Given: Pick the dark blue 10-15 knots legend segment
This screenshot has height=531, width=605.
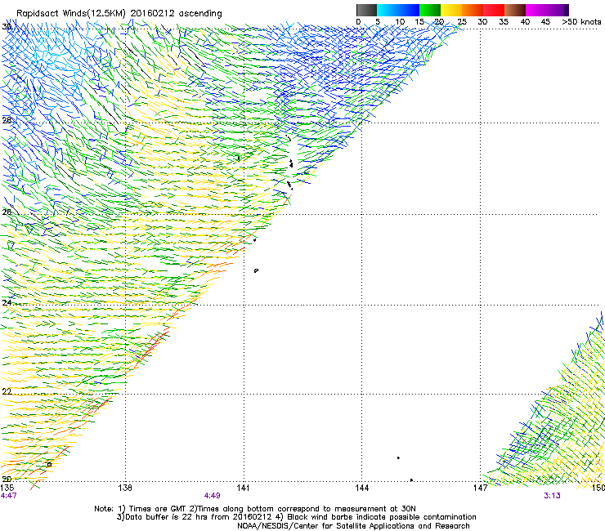Looking at the screenshot, I should pos(409,10).
